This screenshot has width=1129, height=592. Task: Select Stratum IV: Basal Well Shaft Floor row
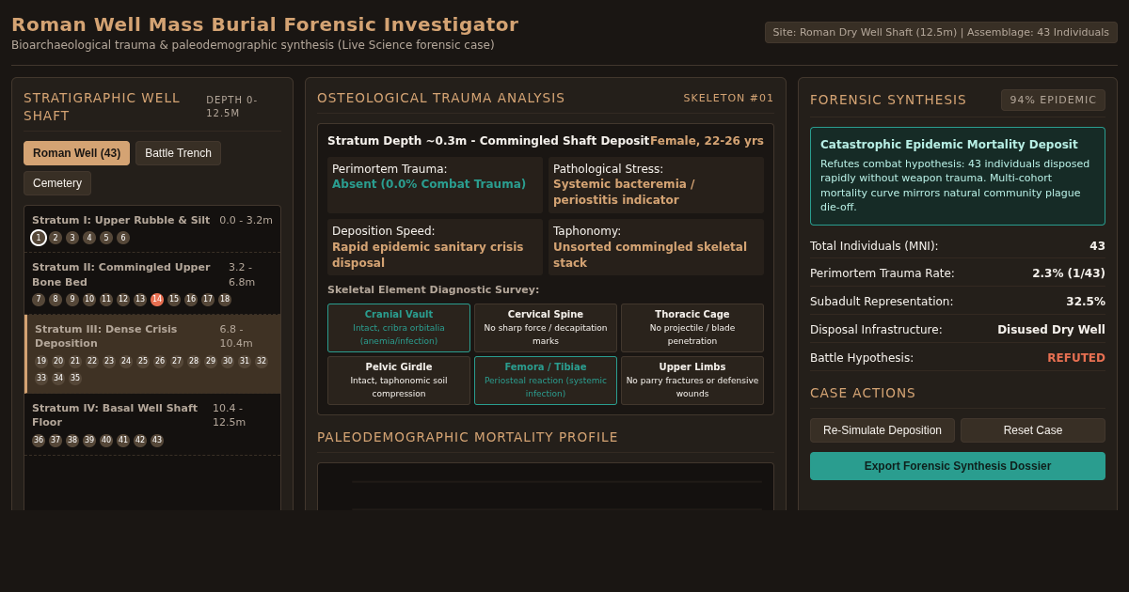(152, 425)
